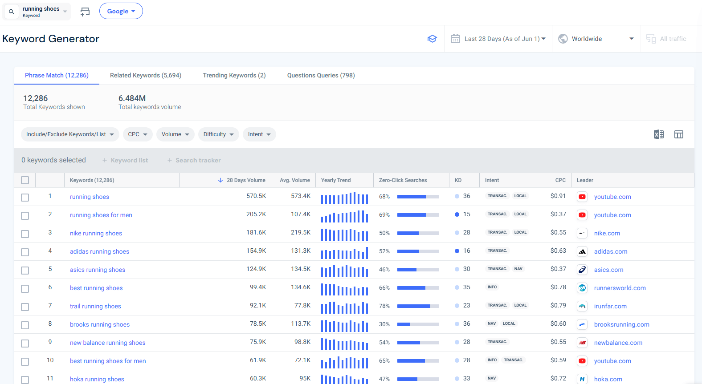This screenshot has width=702, height=384.
Task: Visit the runnersworld.com leader link
Action: tap(620, 288)
